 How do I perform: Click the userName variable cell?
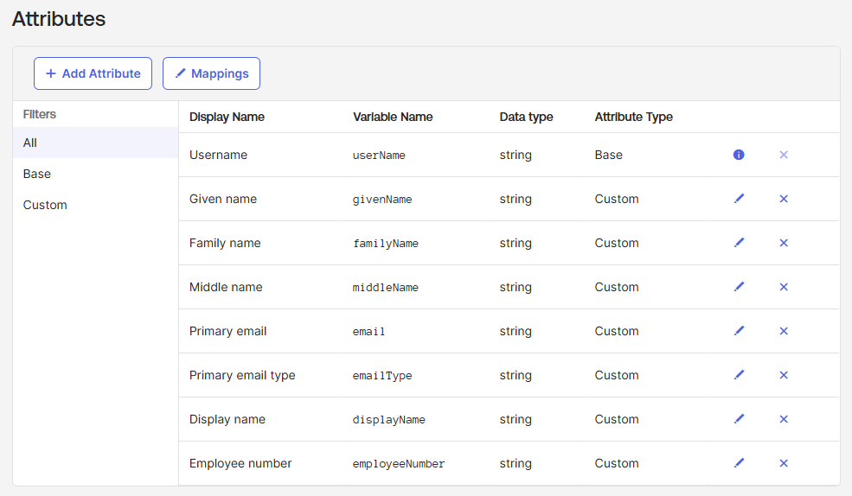379,156
